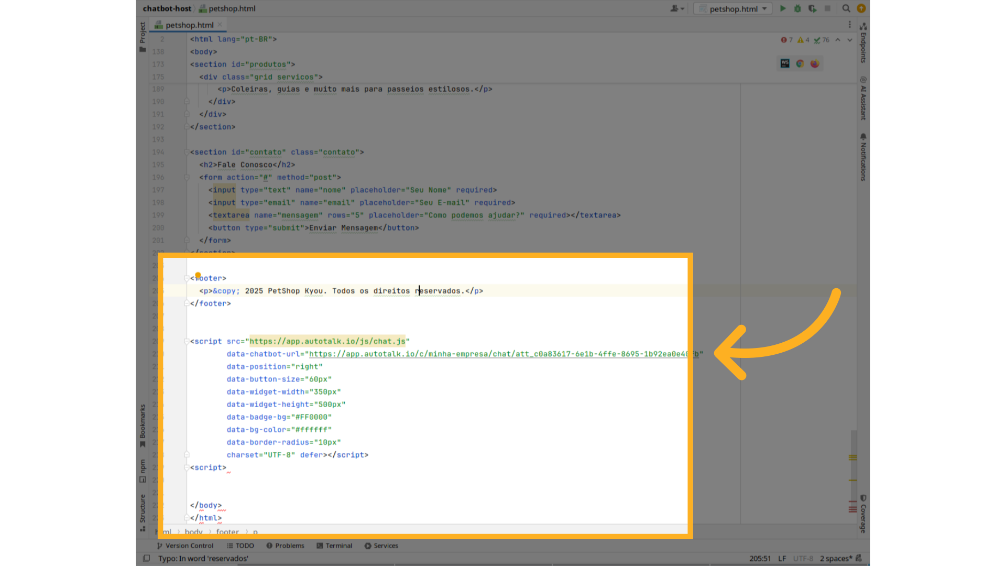Change the UTF-8 file encoding setting

click(803, 559)
